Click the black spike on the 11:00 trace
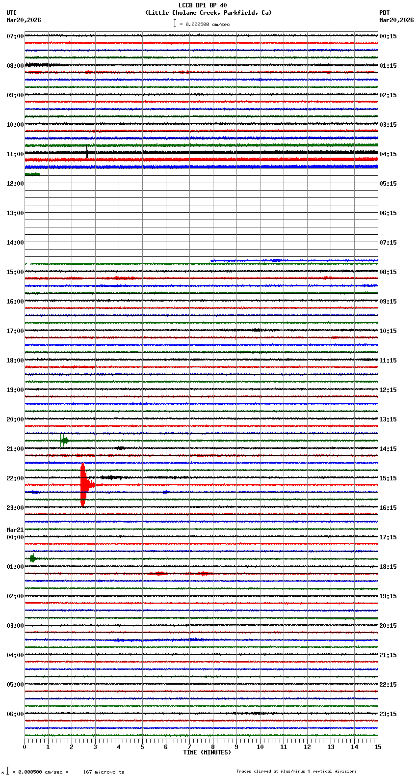The width and height of the screenshot is (417, 778). [87, 152]
